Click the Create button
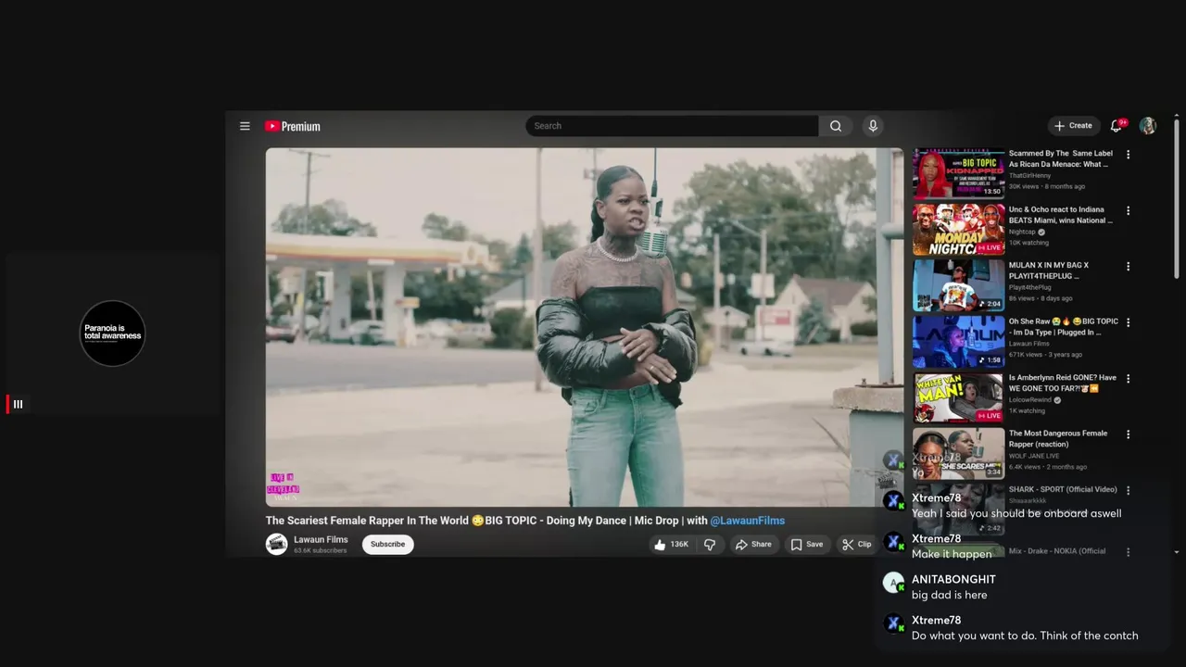The image size is (1186, 667). click(x=1074, y=126)
